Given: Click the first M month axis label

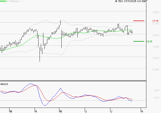Looking at the screenshot, I should click(11, 111).
